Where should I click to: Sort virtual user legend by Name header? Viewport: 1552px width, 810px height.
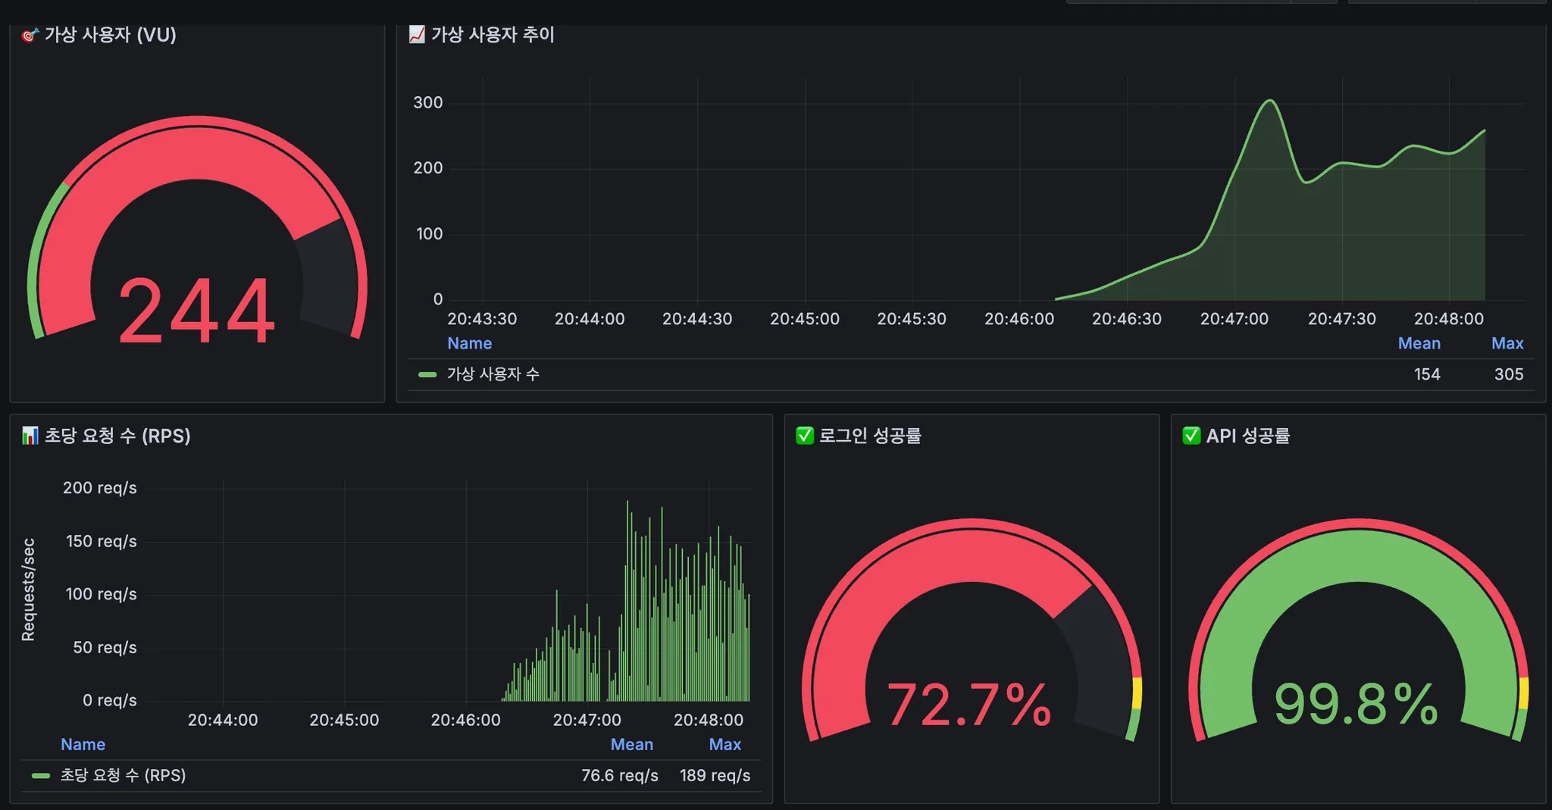click(470, 343)
